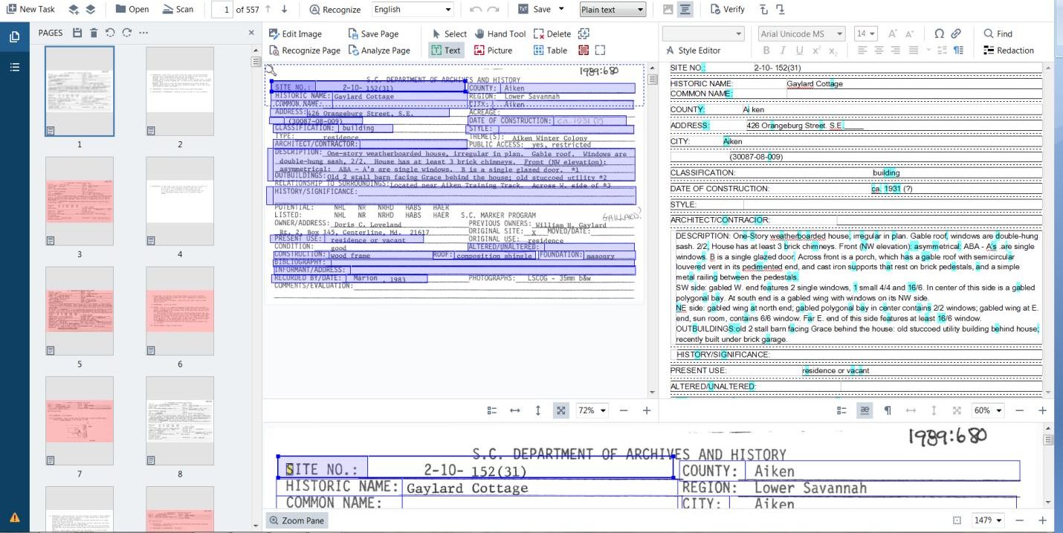1063x533 pixels.
Task: Increase font size with larger A icon
Action: click(x=893, y=33)
